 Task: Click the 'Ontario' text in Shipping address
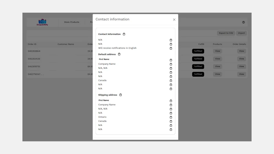(102, 117)
